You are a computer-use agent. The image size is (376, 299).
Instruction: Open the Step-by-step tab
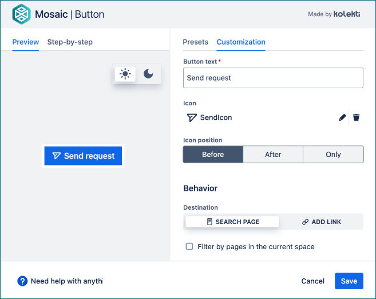[x=70, y=42]
